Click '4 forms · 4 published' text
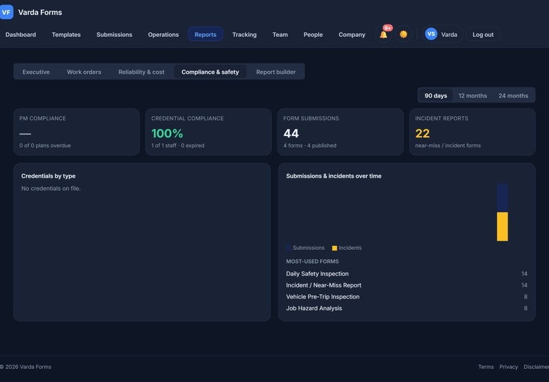Image resolution: width=549 pixels, height=382 pixels. click(310, 145)
